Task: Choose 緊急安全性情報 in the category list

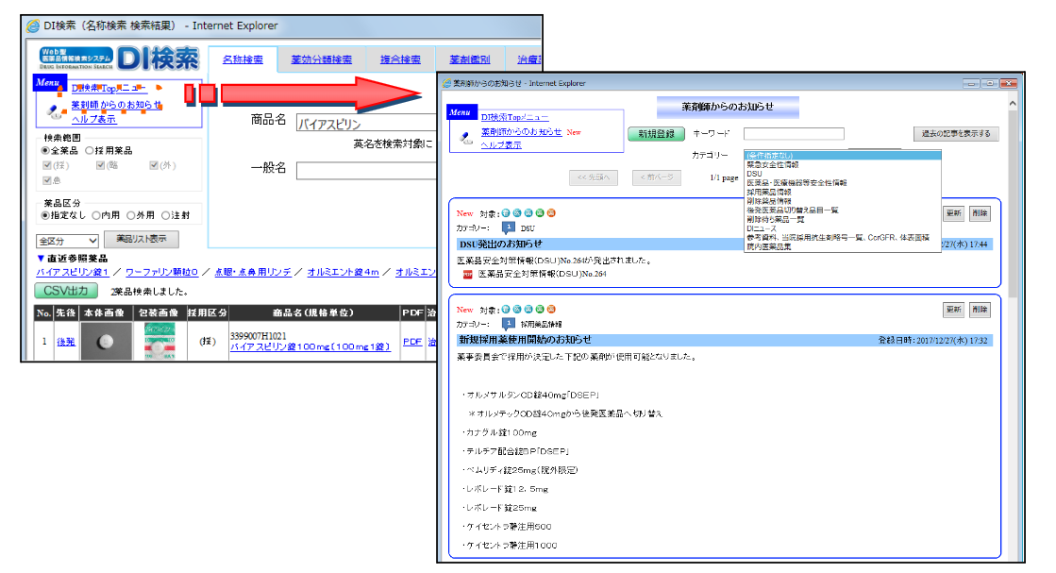Action: coord(772,163)
